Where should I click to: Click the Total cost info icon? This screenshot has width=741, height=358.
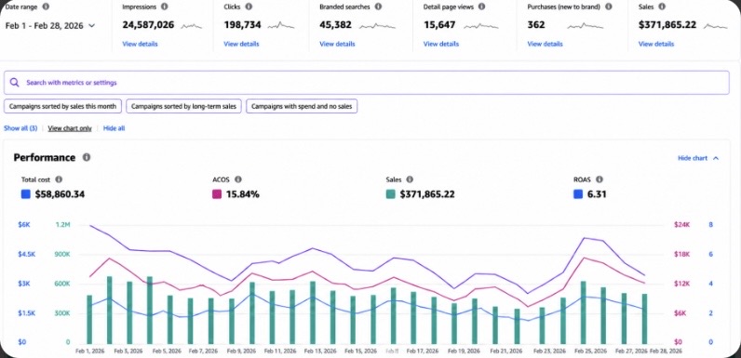(x=59, y=179)
